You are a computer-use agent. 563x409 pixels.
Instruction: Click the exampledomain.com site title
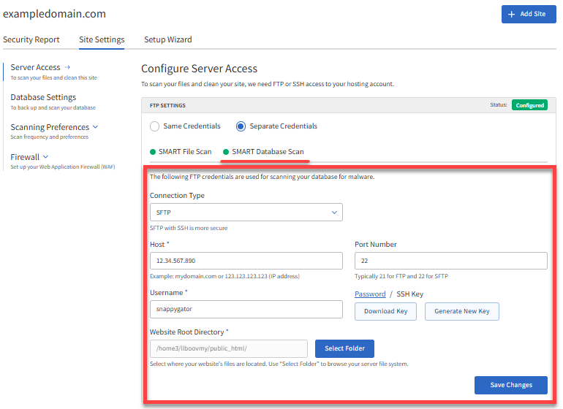(x=55, y=14)
